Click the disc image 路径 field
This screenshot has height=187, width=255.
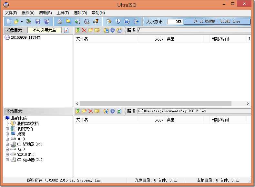(x=194, y=30)
